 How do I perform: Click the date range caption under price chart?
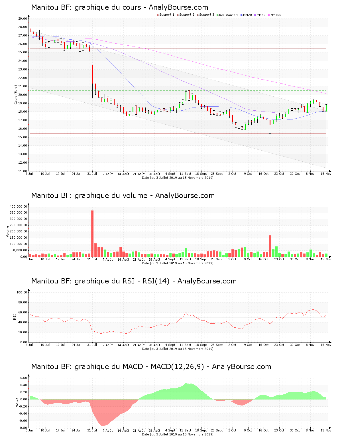tap(178, 178)
